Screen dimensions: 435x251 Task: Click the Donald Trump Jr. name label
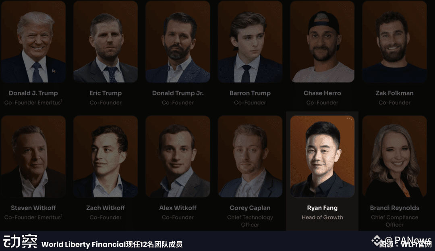click(178, 93)
